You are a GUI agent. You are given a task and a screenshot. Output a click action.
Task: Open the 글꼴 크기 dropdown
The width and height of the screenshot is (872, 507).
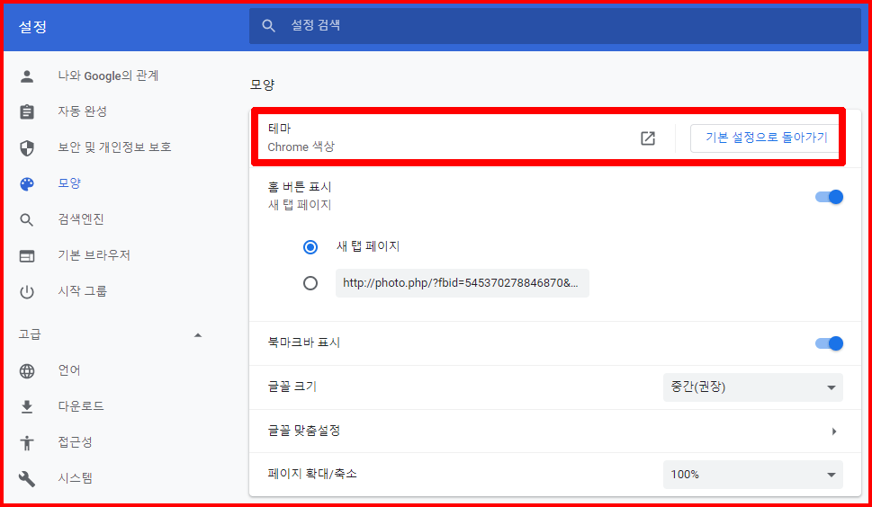[x=753, y=387]
